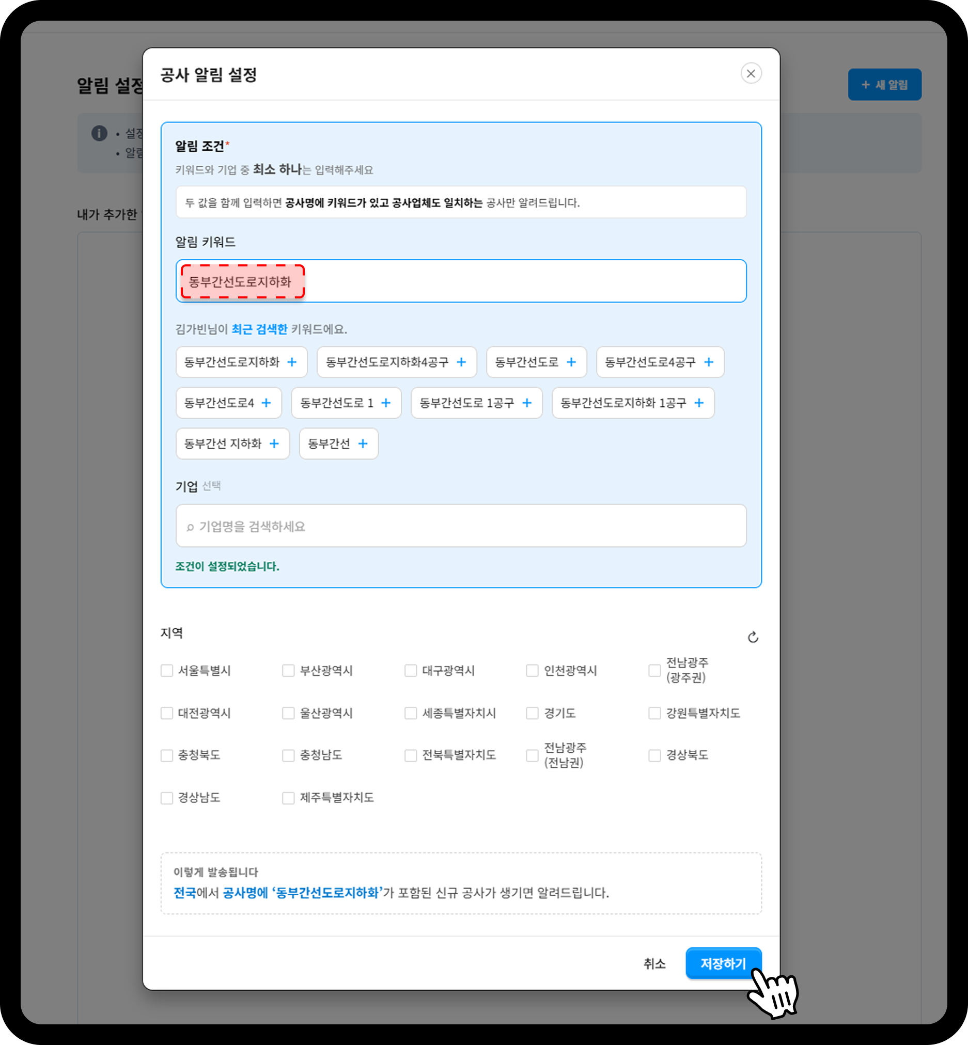Screen dimensions: 968x1045
Task: Click 취소 to cancel the dialog
Action: (x=654, y=963)
